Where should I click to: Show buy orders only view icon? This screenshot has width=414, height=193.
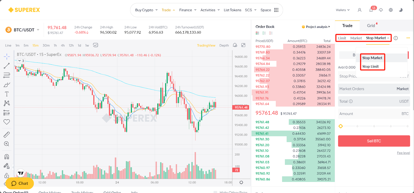point(264,33)
